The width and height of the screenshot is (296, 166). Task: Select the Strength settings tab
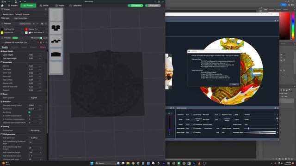pos(15,47)
